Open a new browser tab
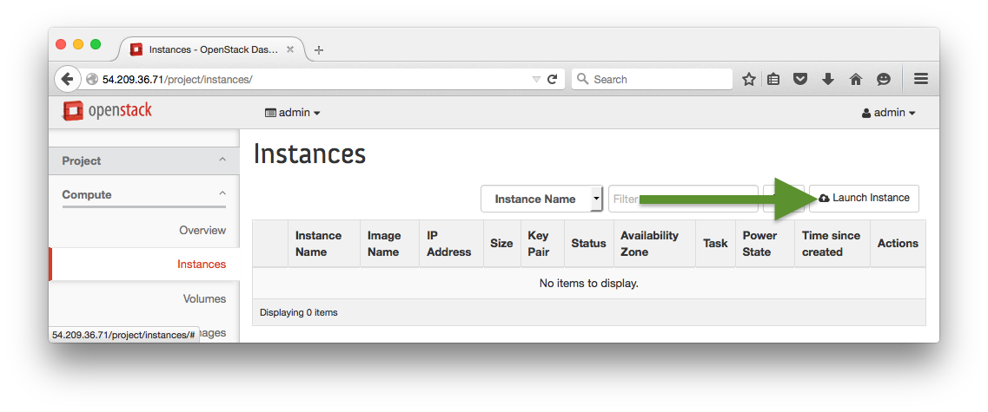988x412 pixels. pyautogui.click(x=319, y=49)
